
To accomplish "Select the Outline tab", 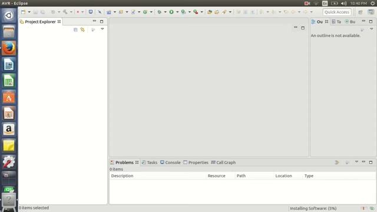I will click(x=319, y=22).
